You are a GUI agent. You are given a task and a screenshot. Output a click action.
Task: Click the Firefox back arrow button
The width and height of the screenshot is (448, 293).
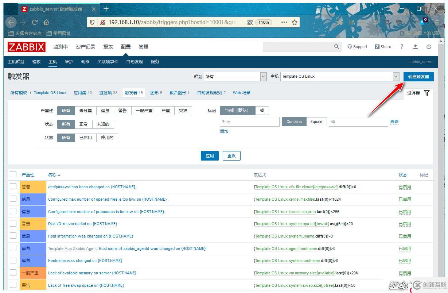[11, 22]
